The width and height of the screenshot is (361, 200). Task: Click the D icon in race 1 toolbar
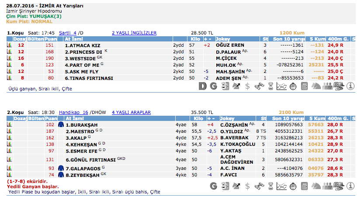point(202,86)
